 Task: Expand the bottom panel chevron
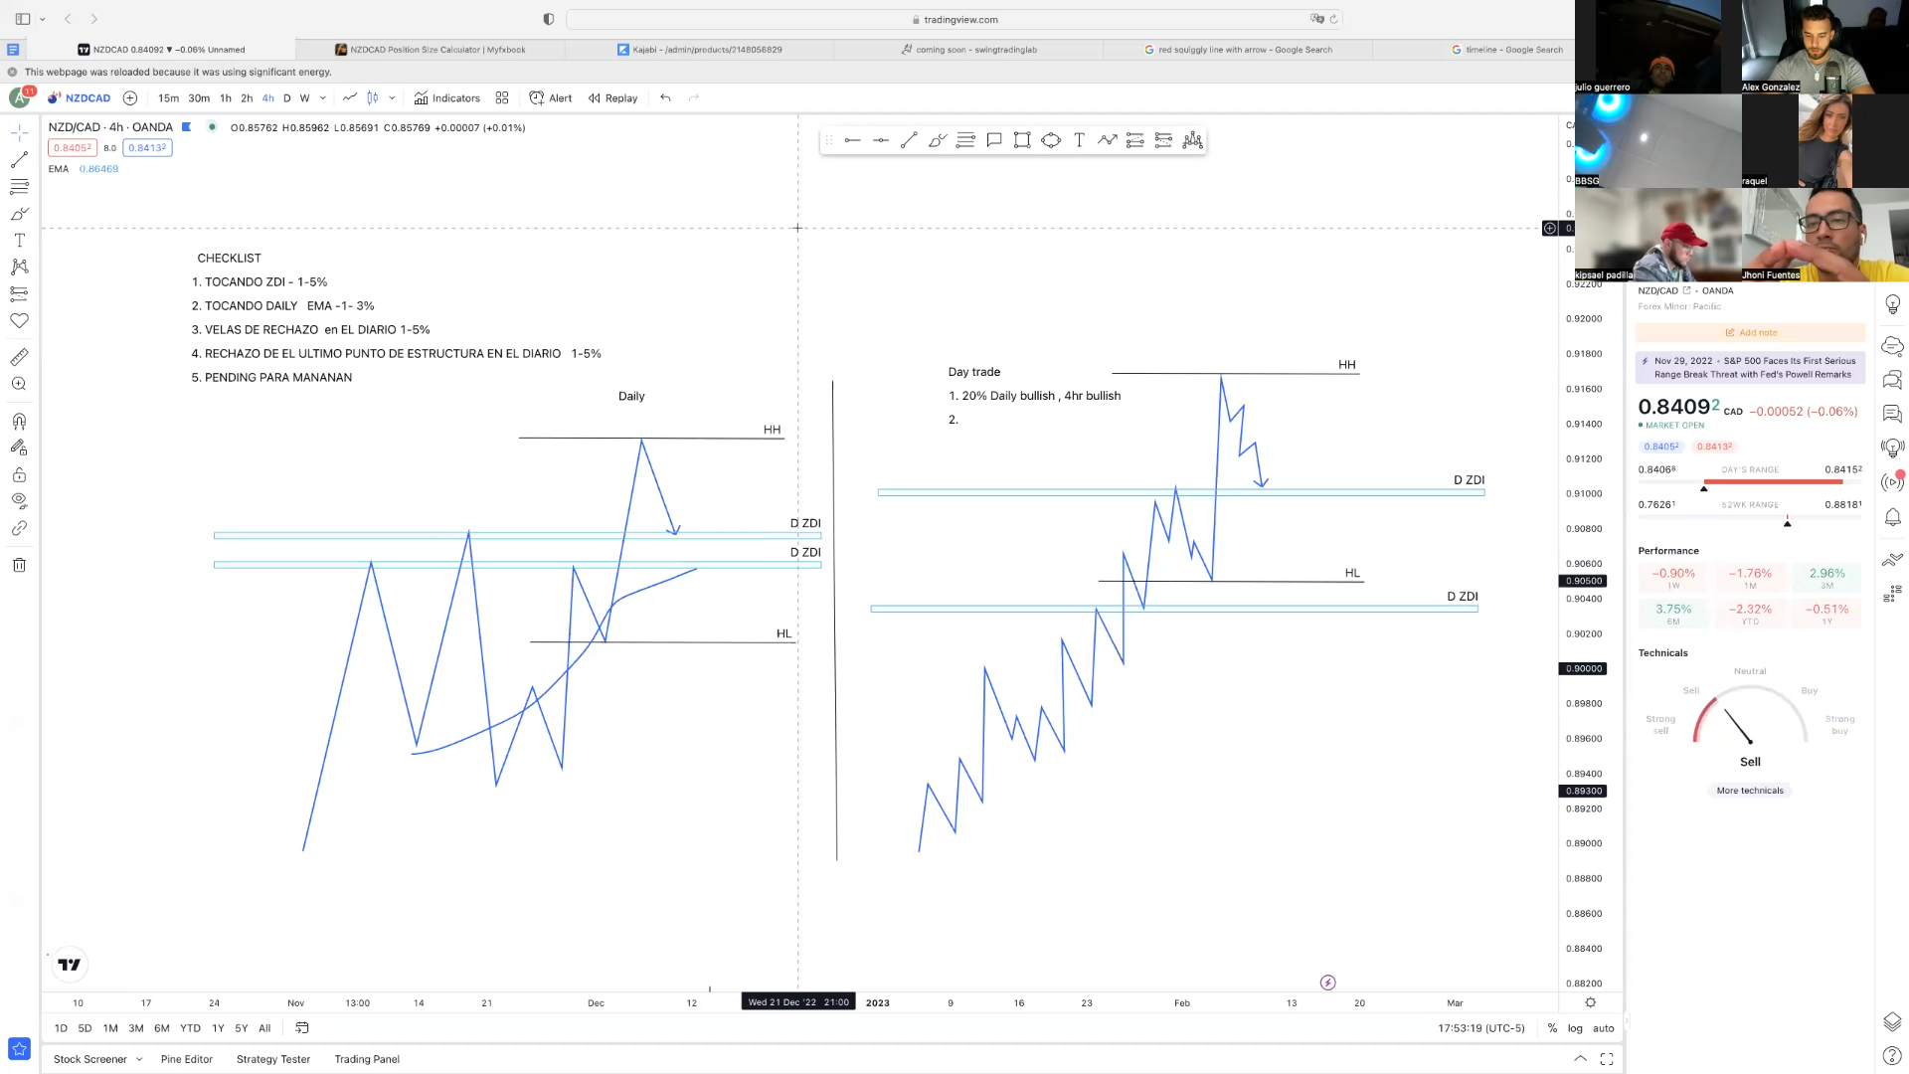click(x=1580, y=1059)
